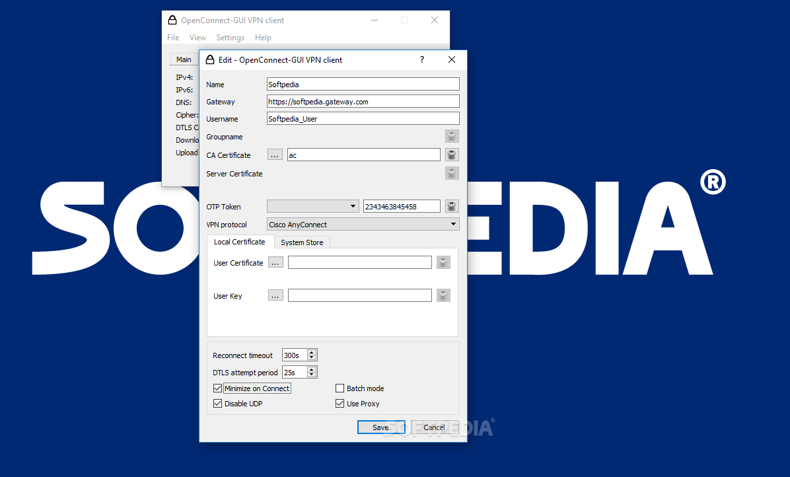Screen dimensions: 790x477
Task: Switch to the System Store tab
Action: pos(302,242)
